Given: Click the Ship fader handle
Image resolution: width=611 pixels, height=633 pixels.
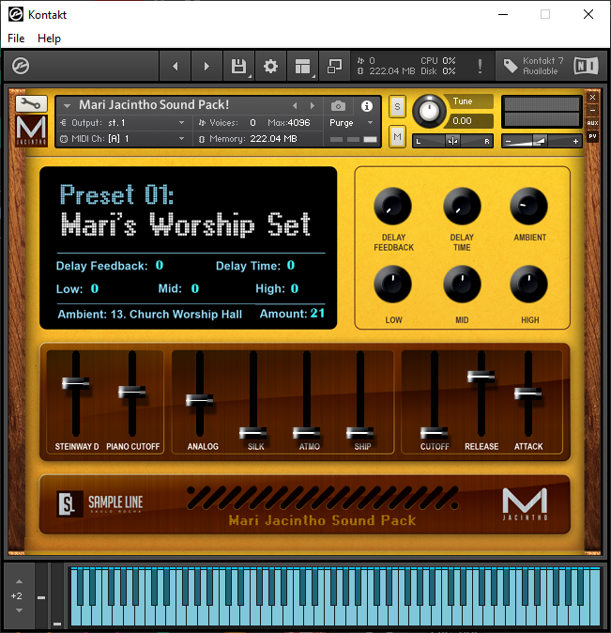Looking at the screenshot, I should (360, 433).
